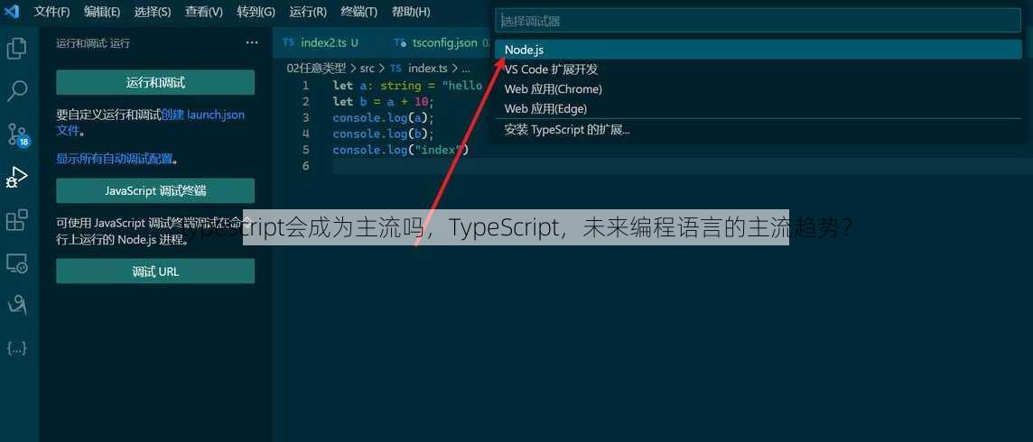Click the src breadcrumb segment
Viewport: 1033px width, 442px height.
click(x=367, y=68)
